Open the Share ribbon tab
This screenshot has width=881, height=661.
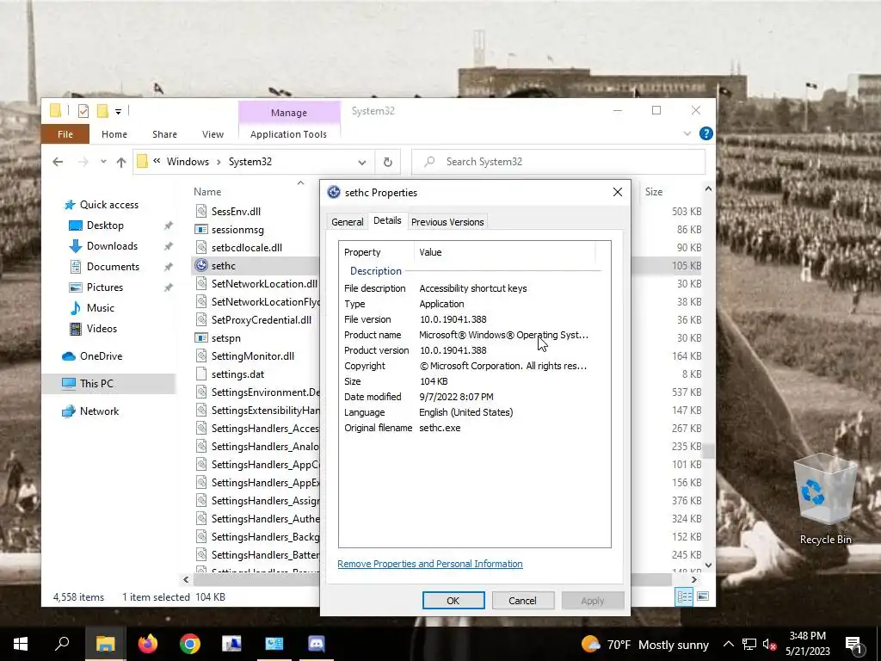point(164,134)
